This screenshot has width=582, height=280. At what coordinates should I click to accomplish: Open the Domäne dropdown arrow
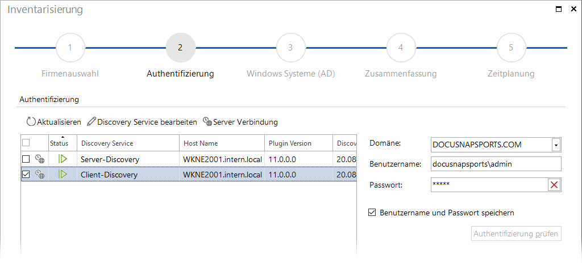click(556, 145)
